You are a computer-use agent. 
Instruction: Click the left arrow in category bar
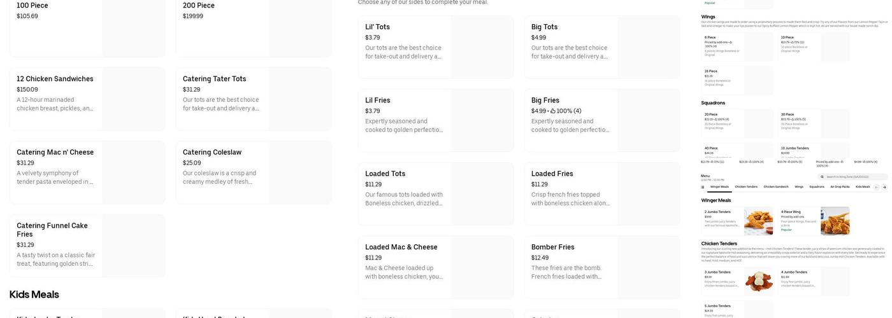pos(876,187)
